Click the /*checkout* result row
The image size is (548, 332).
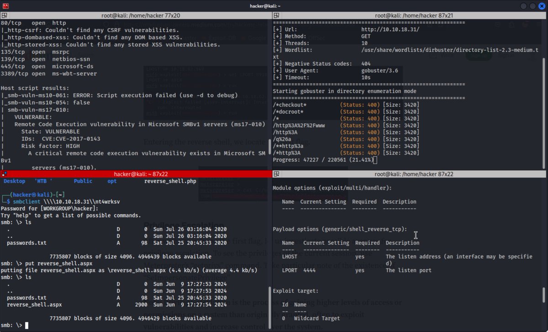[346, 105]
